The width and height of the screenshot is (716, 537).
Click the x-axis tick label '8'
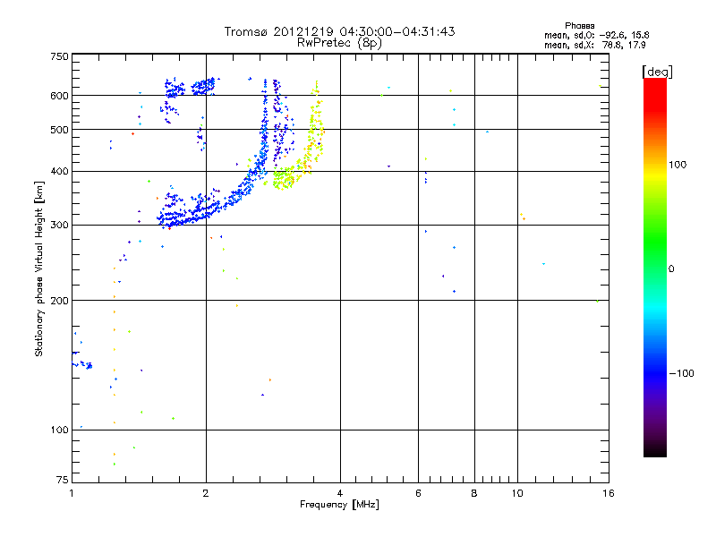point(474,493)
